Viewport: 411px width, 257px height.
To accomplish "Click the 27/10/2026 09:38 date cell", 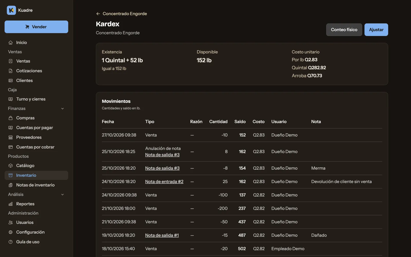I will pyautogui.click(x=119, y=135).
